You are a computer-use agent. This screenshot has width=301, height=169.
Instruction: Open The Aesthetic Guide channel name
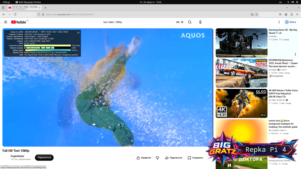[276, 130]
